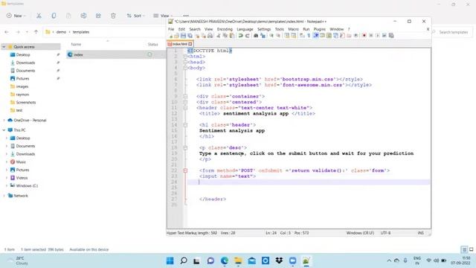The height and width of the screenshot is (268, 476).
Task: Click the Start recording macro red icon
Action: pos(364,36)
